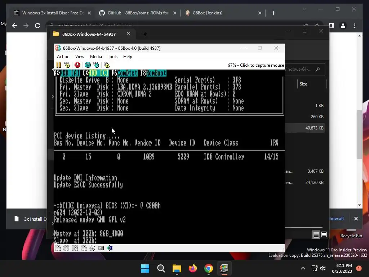Open Chrome from taskbar
This screenshot has height=277, width=369.
tap(209, 268)
